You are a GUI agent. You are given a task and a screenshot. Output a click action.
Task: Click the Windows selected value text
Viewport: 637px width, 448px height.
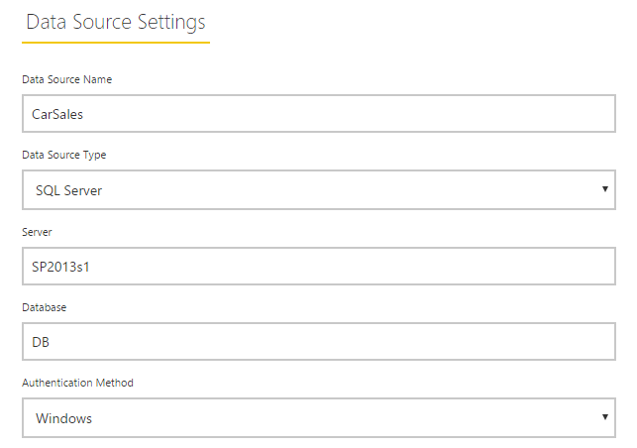click(63, 418)
